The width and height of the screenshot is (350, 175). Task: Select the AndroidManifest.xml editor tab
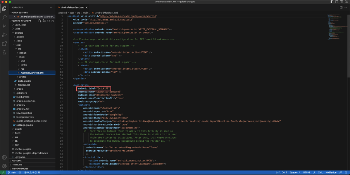pos(72,7)
